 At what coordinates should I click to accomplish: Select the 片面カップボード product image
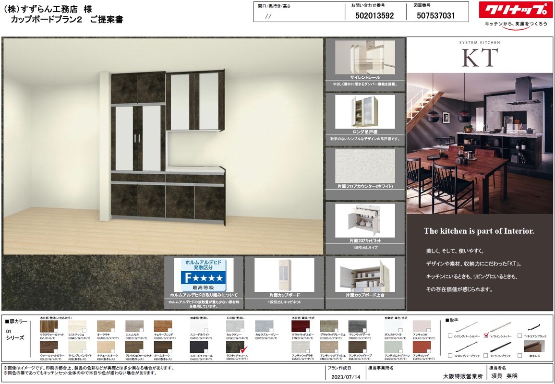[284, 275]
